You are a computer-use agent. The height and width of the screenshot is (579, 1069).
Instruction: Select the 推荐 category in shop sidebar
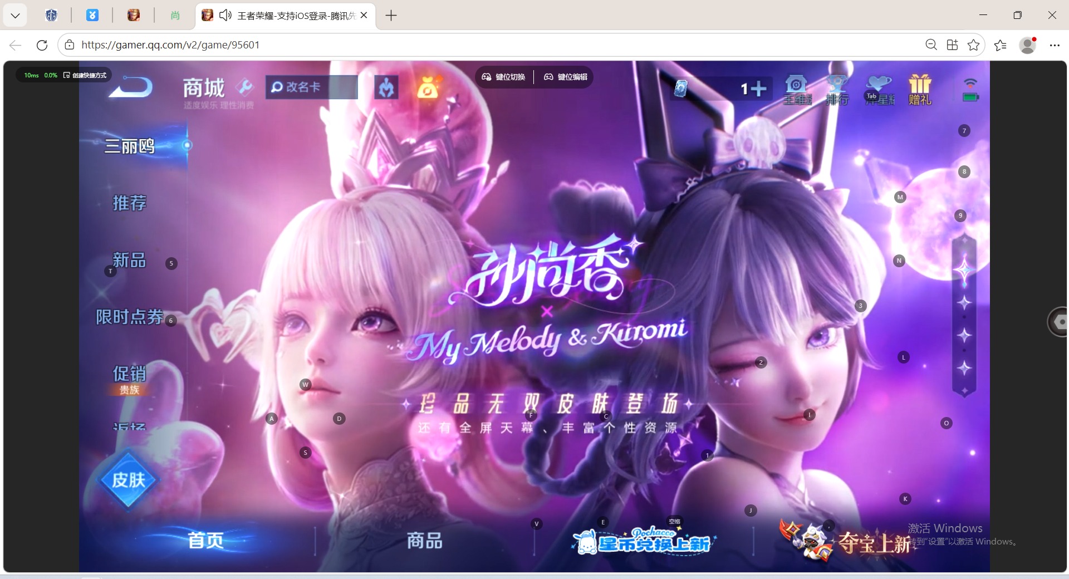tap(130, 203)
